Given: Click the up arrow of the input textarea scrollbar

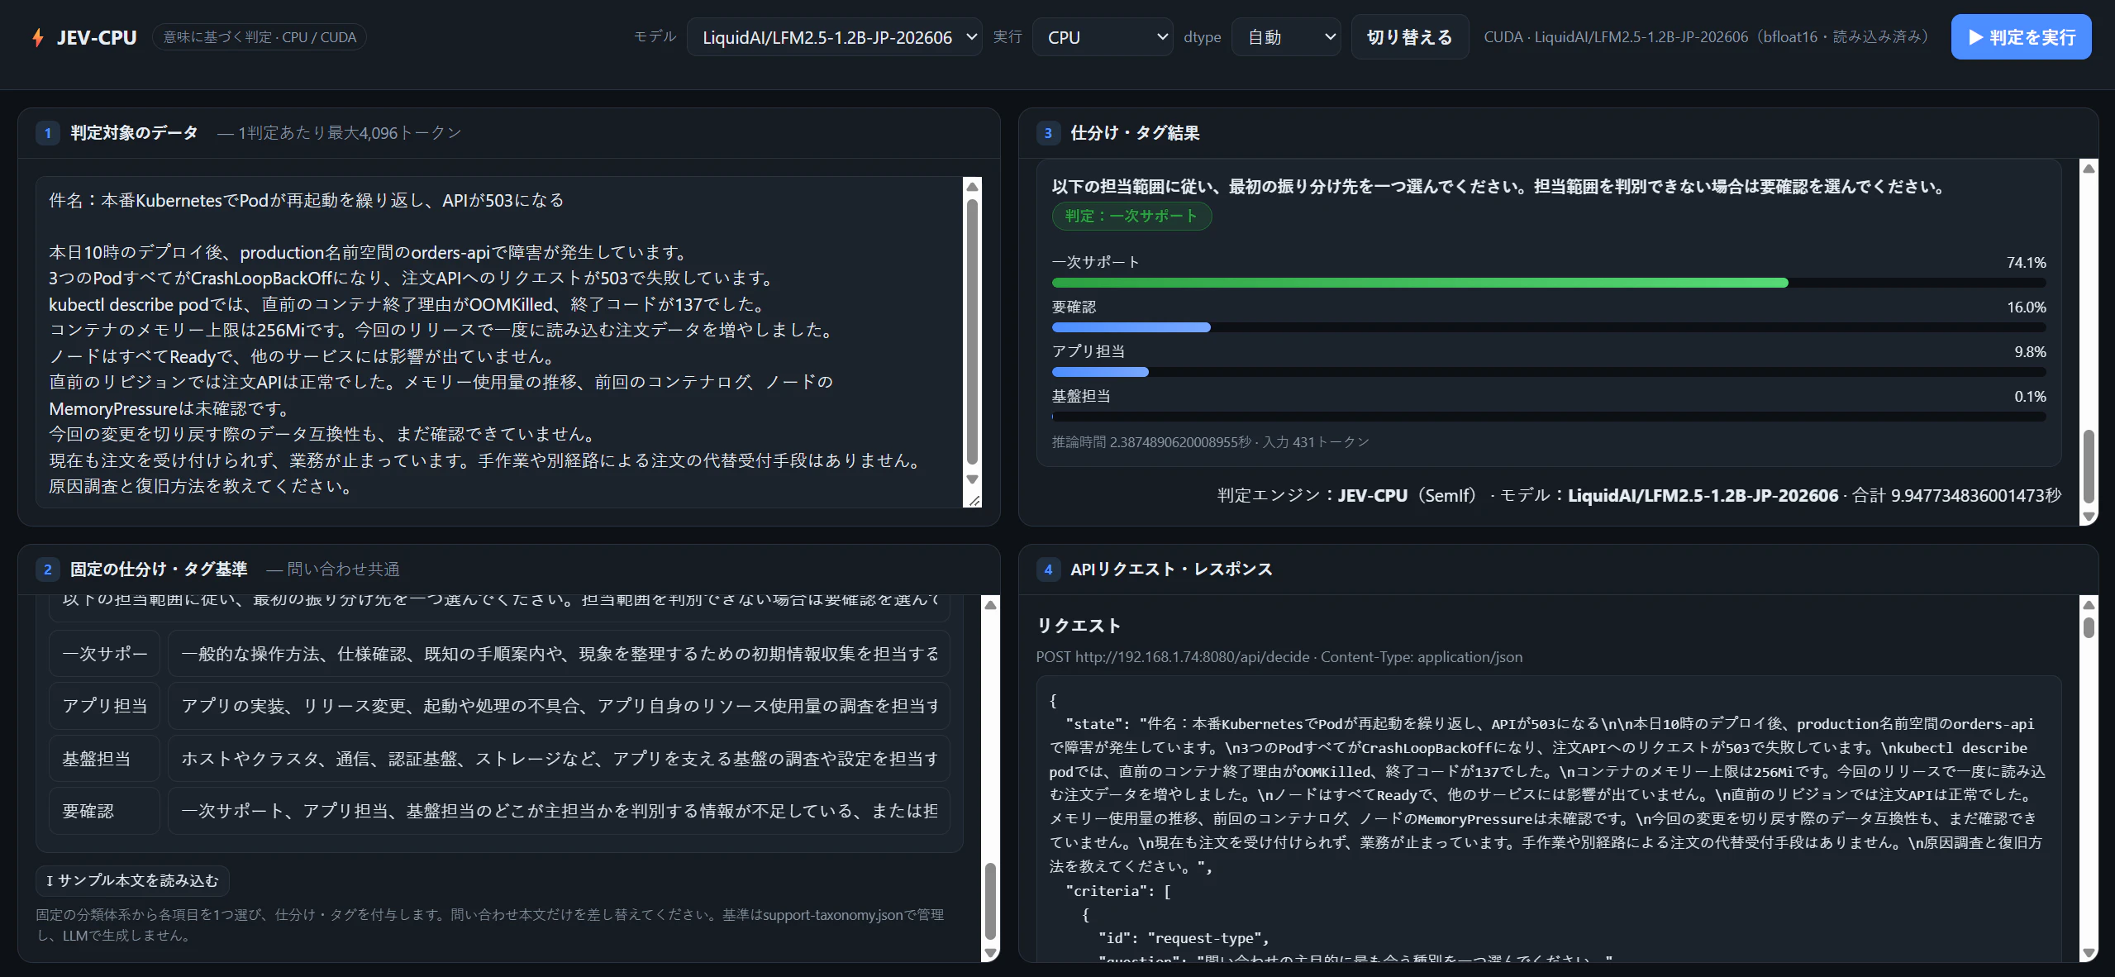Looking at the screenshot, I should tap(973, 187).
